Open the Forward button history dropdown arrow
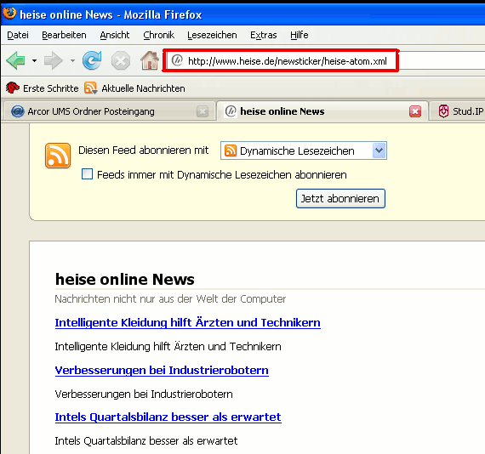 [x=72, y=60]
